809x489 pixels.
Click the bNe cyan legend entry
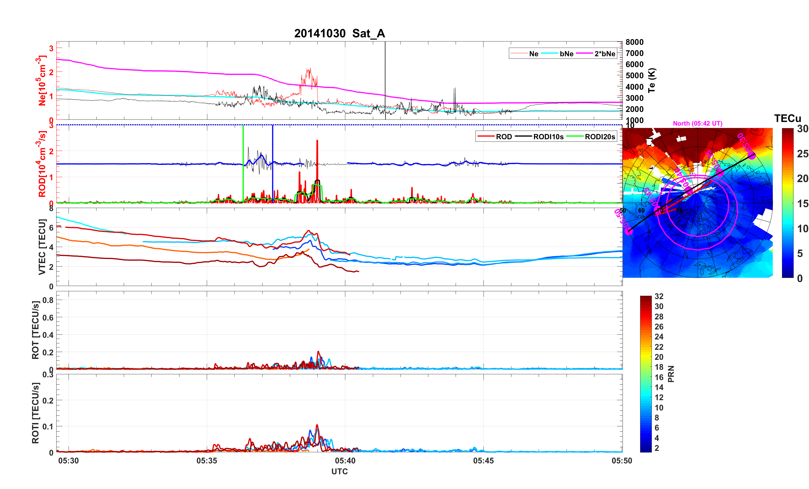coord(550,53)
